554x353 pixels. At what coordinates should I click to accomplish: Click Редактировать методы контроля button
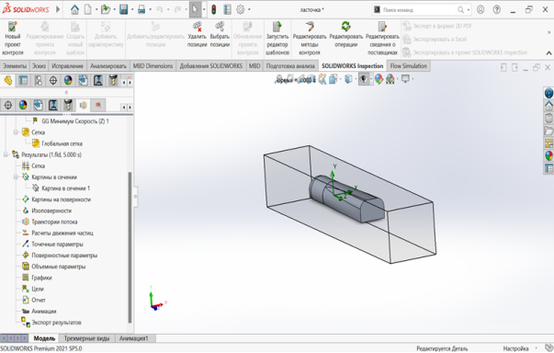pos(310,39)
